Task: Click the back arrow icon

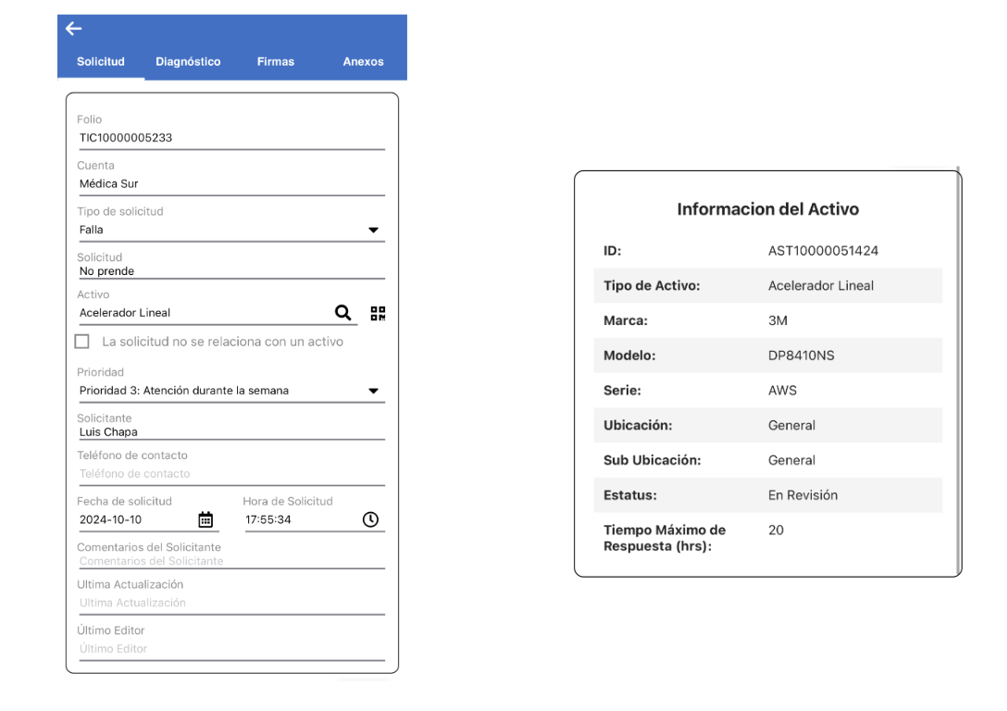Action: click(74, 29)
